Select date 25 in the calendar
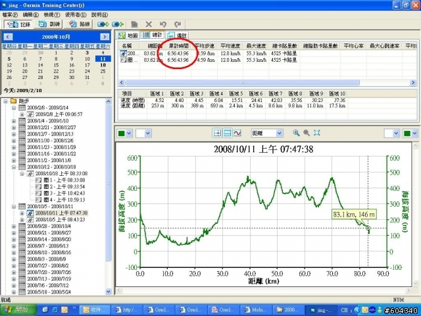 [103, 71]
